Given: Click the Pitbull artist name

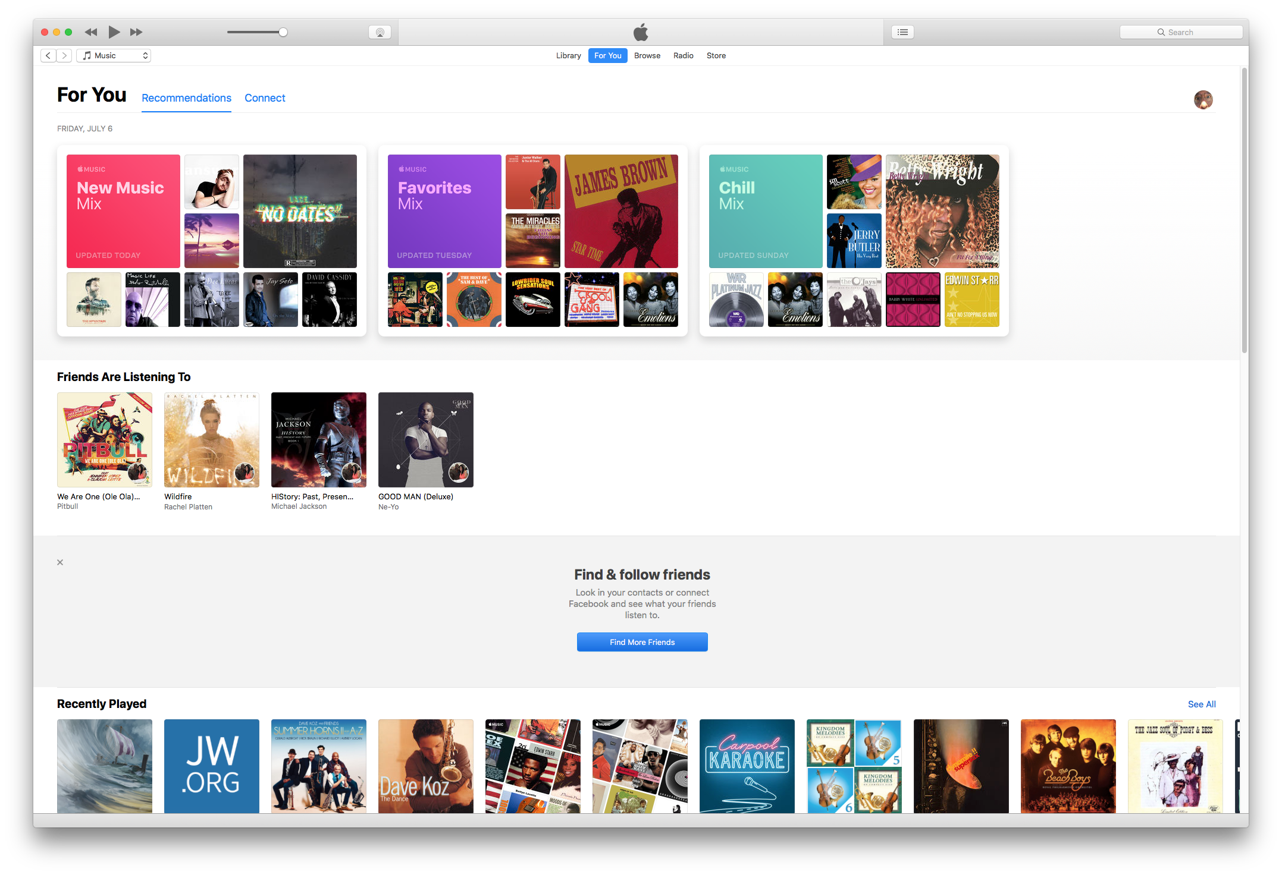Looking at the screenshot, I should coord(67,506).
